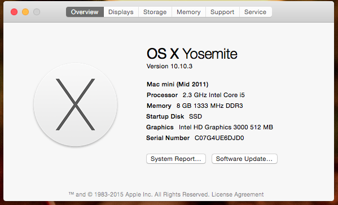Select the Memory tab

(x=188, y=12)
